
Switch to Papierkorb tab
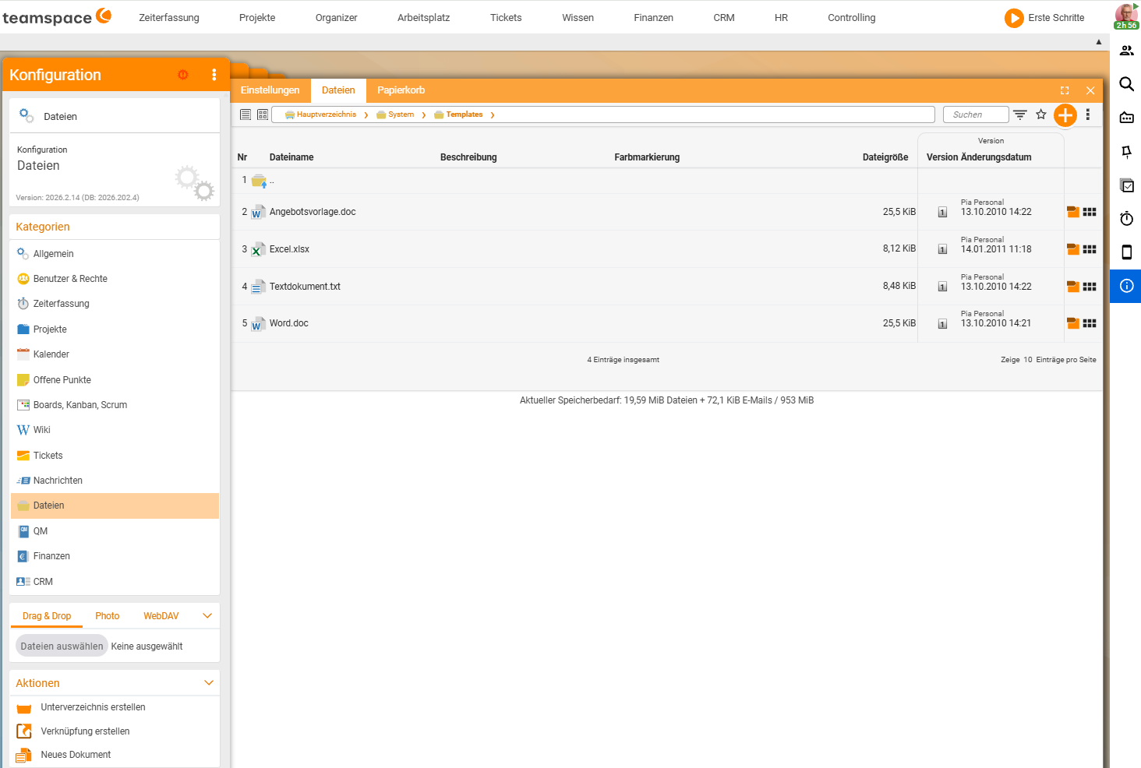click(x=401, y=90)
